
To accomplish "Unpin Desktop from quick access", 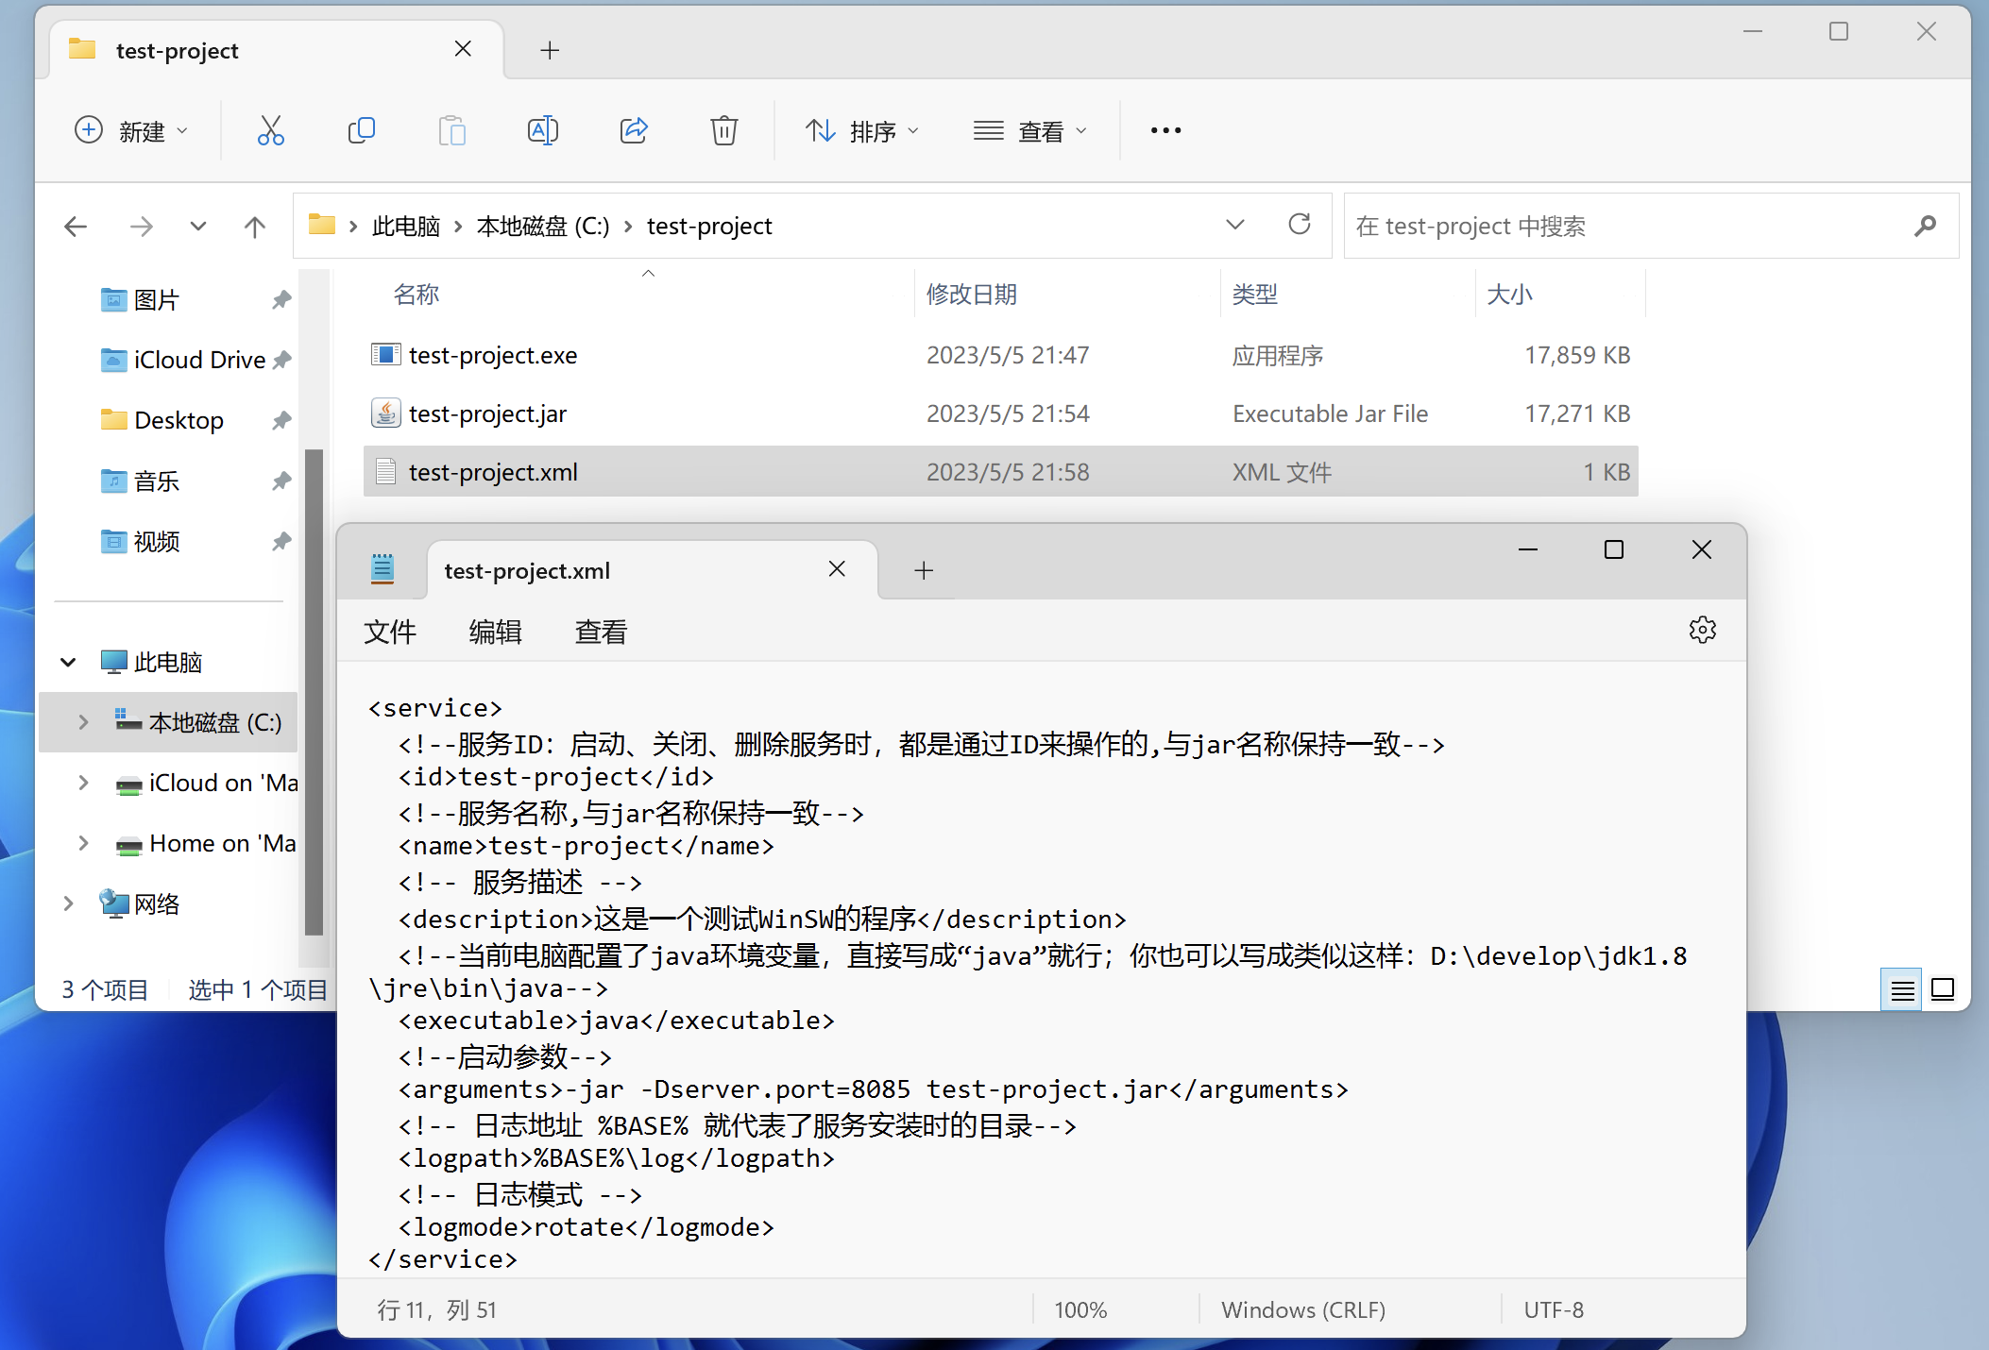I will click(281, 420).
